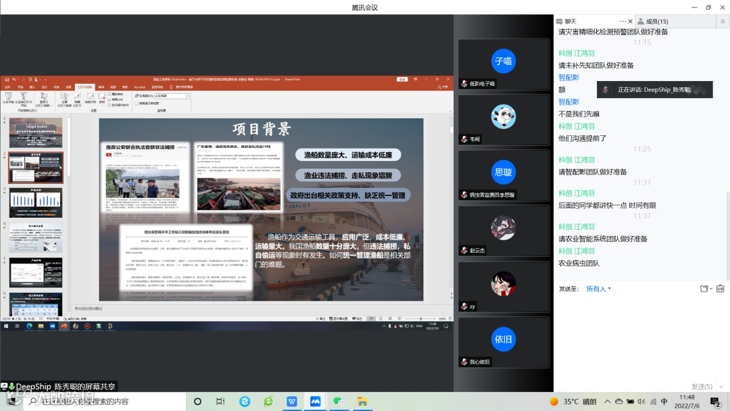
Task: Switch to 设计 ribbon tab
Action: 44,87
